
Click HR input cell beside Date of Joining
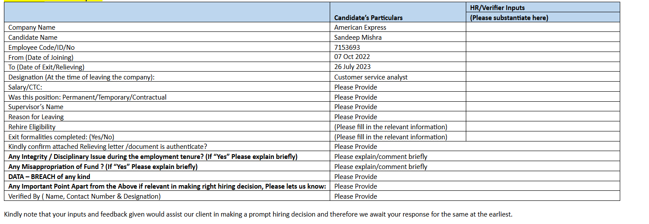click(x=543, y=57)
